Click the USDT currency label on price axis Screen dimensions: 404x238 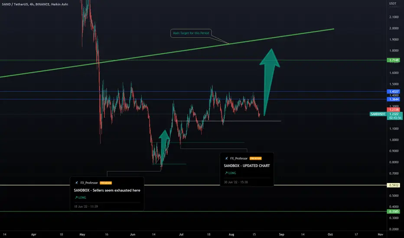393,3
